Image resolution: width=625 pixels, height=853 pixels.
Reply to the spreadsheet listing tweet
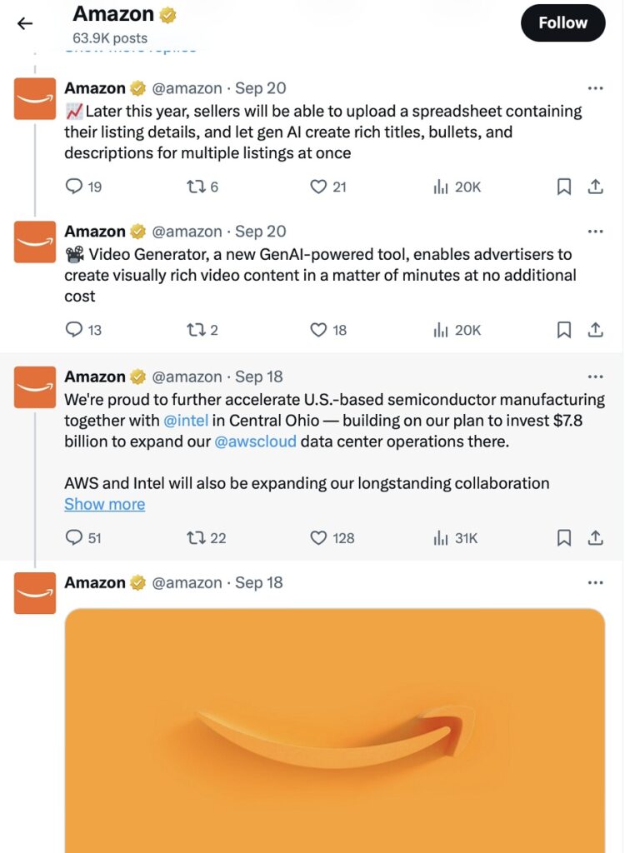75,187
